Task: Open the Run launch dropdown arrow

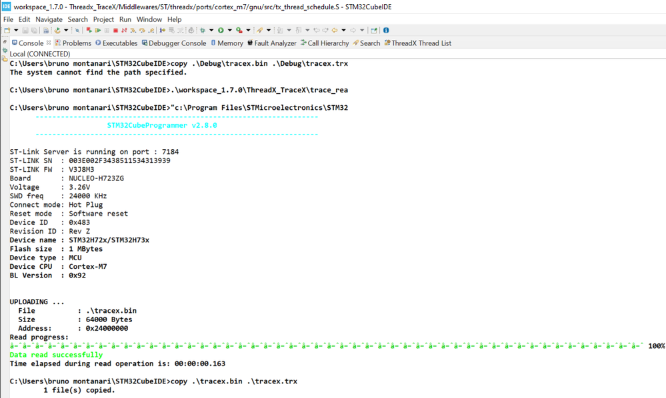Action: (230, 31)
